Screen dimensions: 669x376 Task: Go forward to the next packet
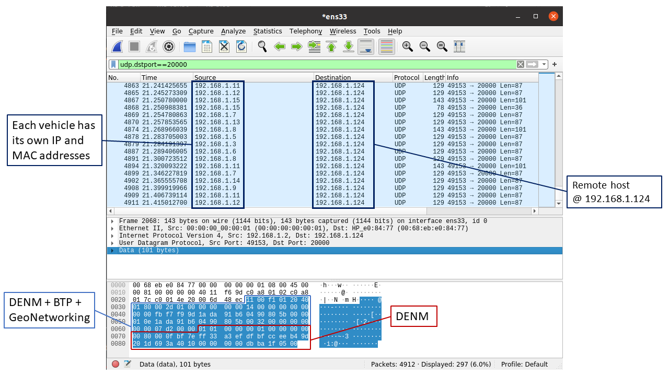click(x=297, y=46)
